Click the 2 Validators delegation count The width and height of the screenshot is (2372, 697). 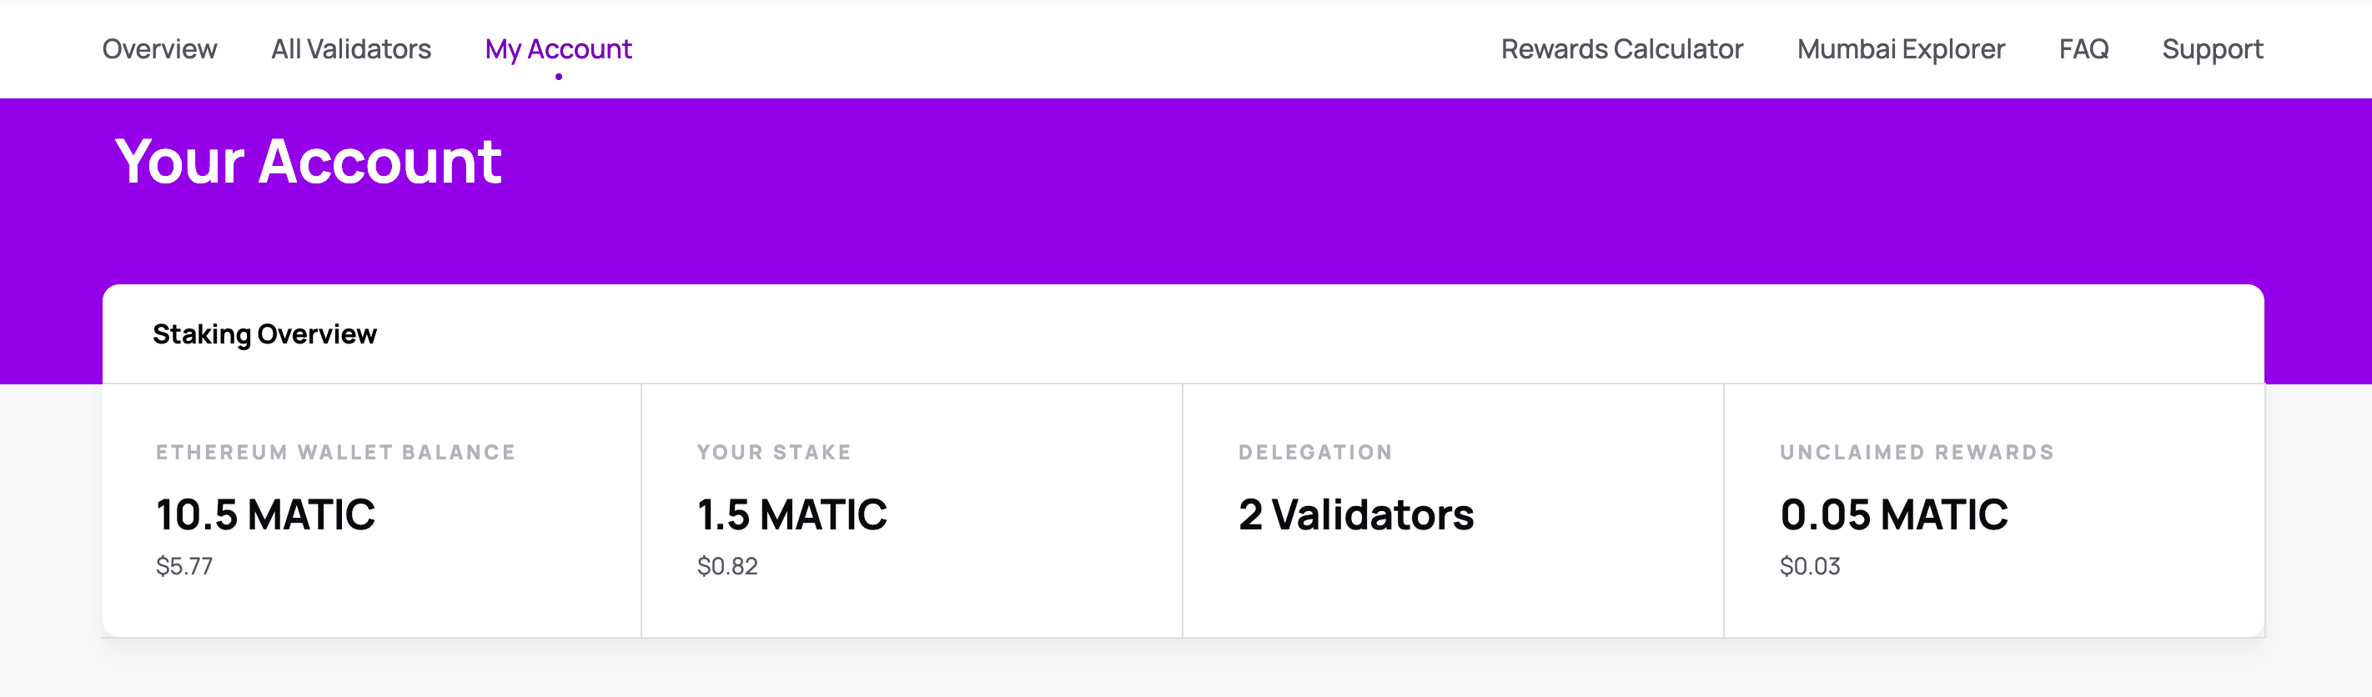click(x=1355, y=514)
